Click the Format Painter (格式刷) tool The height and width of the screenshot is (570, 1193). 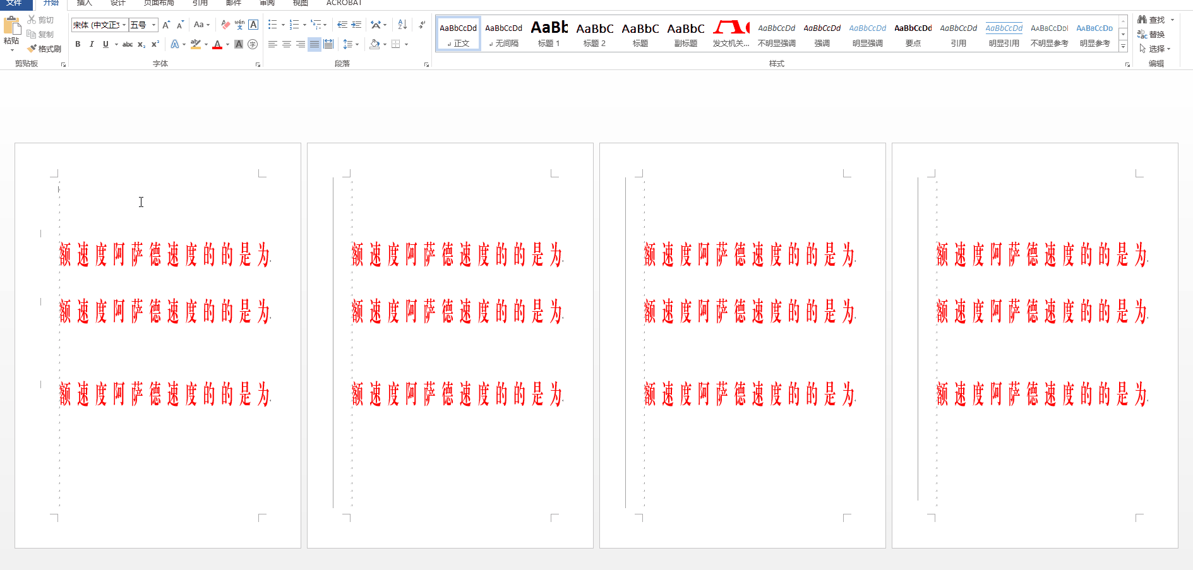click(x=44, y=49)
